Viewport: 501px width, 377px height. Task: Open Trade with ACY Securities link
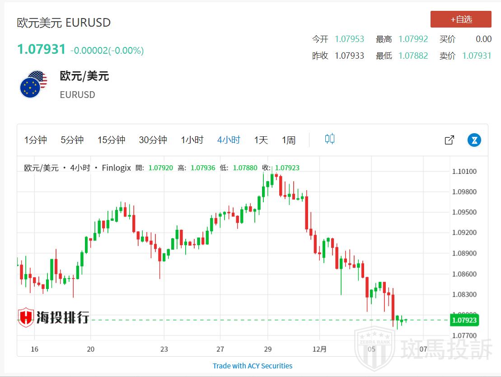pyautogui.click(x=253, y=366)
